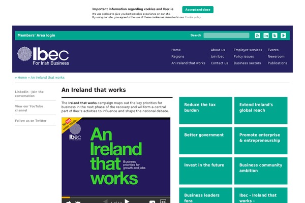Open Publications menu item
This screenshot has height=203, width=305.
tap(278, 63)
